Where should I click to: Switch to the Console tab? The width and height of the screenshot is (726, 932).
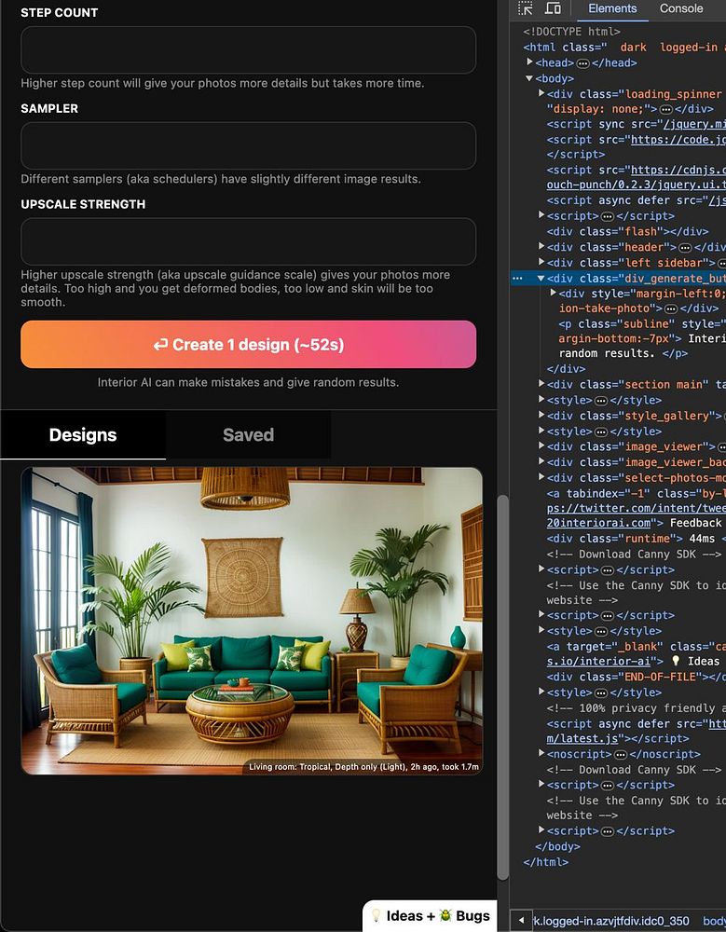(681, 8)
